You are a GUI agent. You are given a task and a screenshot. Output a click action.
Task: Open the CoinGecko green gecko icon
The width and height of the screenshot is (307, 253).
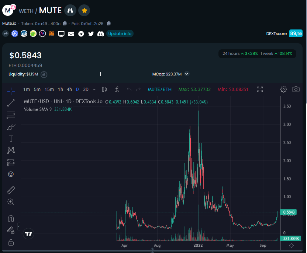pyautogui.click(x=33, y=34)
